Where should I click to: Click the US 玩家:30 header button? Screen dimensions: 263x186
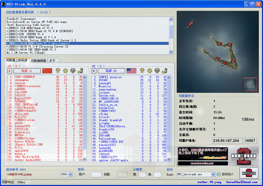111,71
